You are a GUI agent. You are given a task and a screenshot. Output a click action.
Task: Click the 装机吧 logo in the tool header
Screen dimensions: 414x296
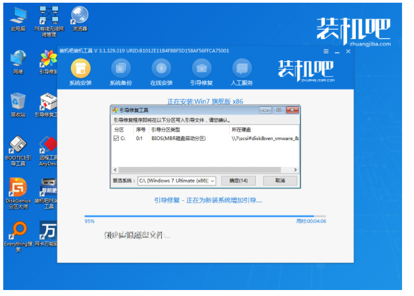pos(306,71)
